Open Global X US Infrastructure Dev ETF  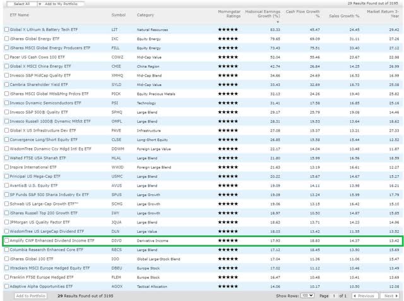[43, 130]
